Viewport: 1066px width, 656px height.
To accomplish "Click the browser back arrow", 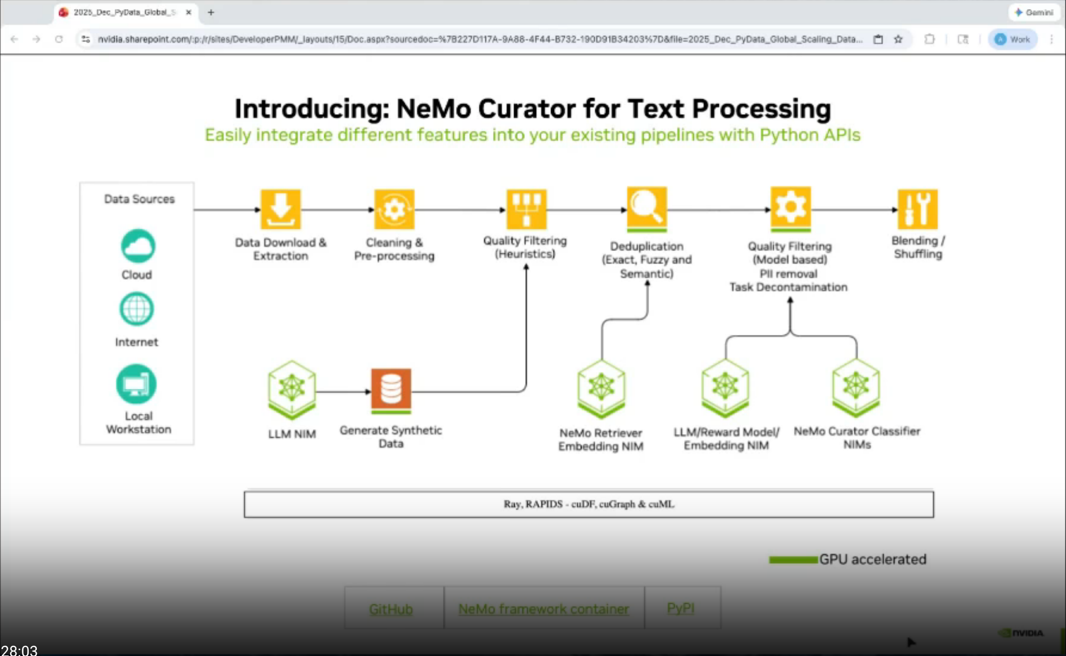I will pos(14,39).
